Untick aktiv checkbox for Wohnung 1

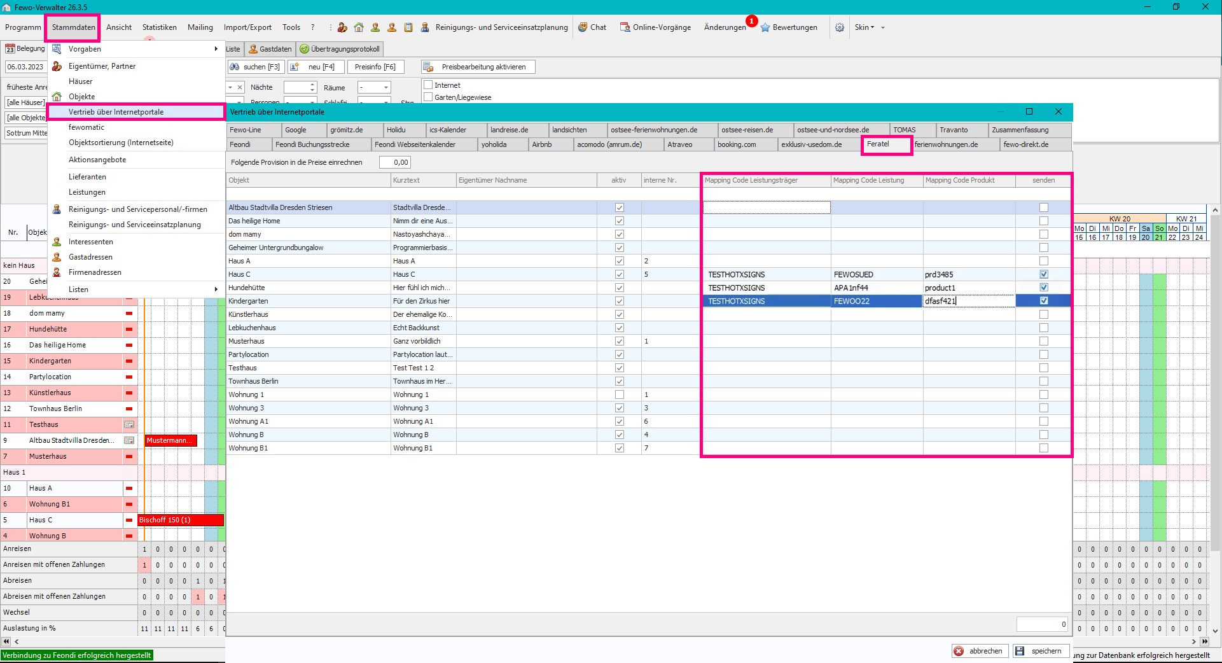click(619, 394)
